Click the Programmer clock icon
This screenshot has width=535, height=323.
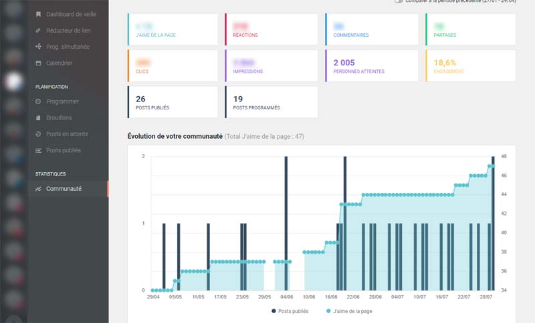coord(38,101)
